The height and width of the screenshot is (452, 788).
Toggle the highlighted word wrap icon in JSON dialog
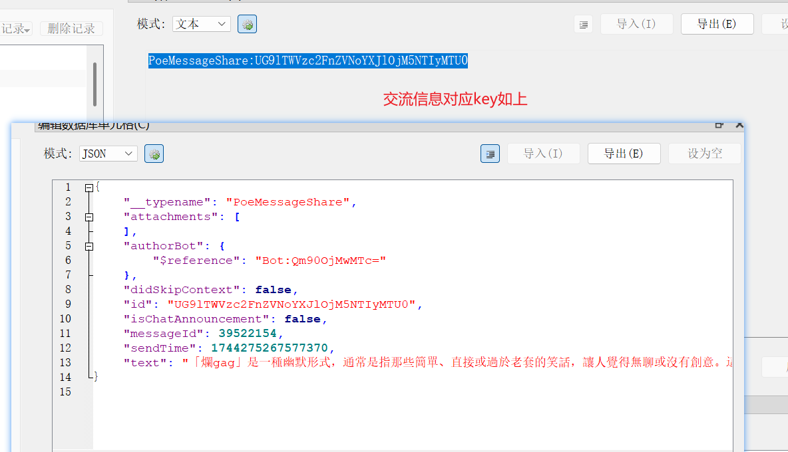click(x=490, y=154)
